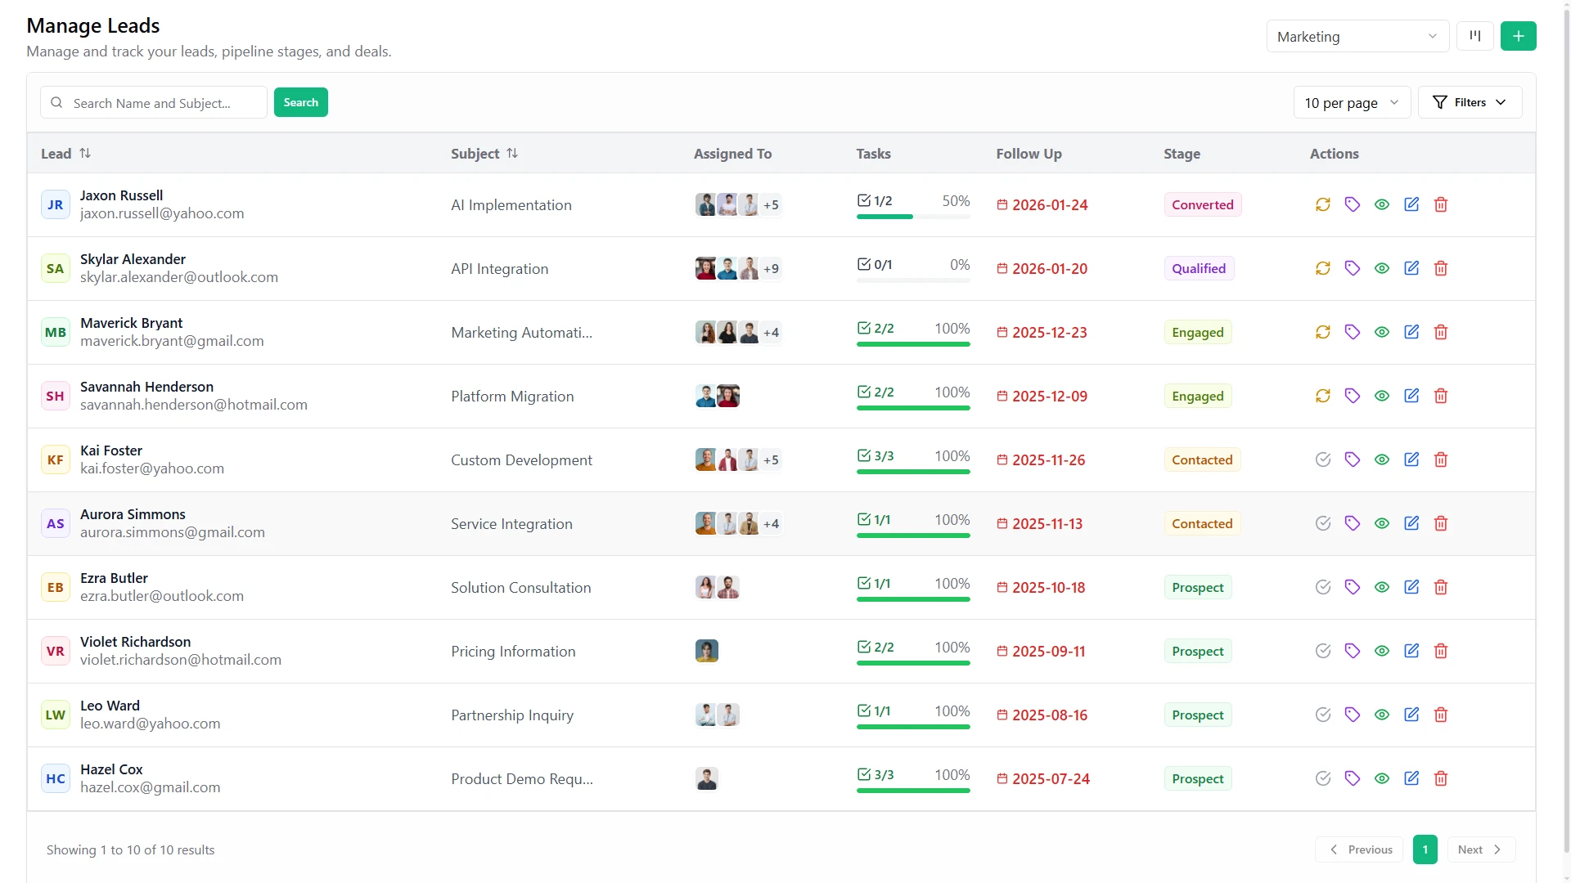Go to the Next page

click(x=1481, y=849)
